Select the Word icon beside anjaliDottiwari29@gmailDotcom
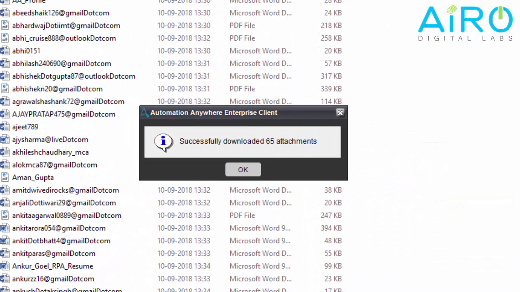The height and width of the screenshot is (292, 520). pos(4,203)
